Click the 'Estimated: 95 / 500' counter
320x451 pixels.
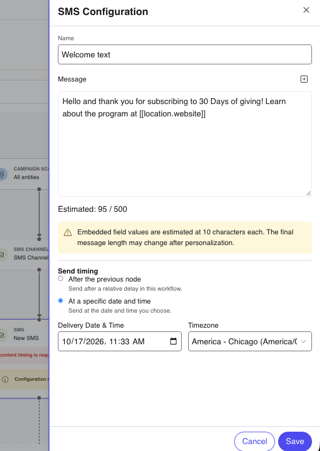point(93,209)
